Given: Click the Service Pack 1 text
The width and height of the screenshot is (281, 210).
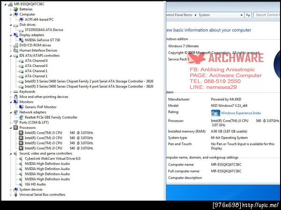Looking at the screenshot, I should 179,59.
